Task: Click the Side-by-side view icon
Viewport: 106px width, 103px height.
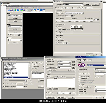Action: [38, 10]
